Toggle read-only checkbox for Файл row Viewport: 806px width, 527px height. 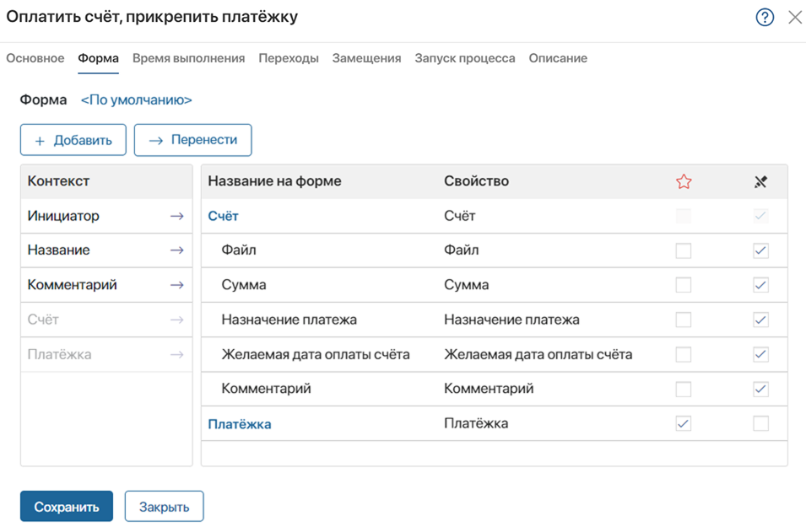(760, 250)
